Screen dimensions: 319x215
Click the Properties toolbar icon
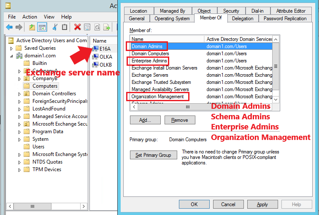[x=87, y=27]
